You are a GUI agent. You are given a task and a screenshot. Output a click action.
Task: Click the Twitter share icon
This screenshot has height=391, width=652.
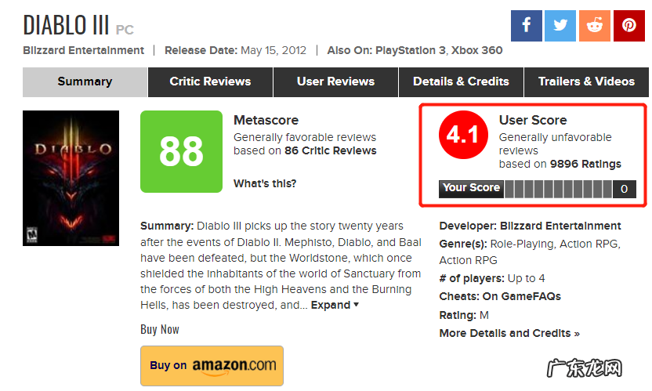coord(560,25)
